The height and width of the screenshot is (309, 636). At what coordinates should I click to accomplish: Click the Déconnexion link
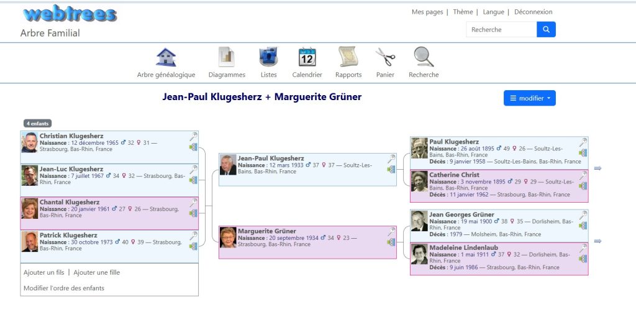pos(533,12)
